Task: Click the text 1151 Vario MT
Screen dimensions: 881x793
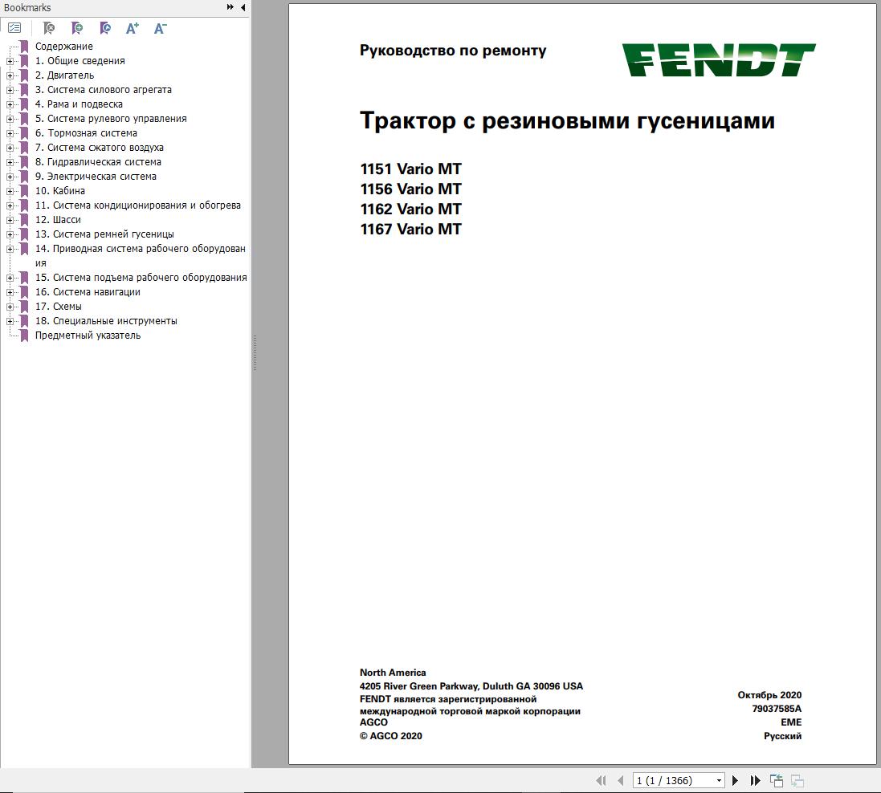Action: pos(410,169)
